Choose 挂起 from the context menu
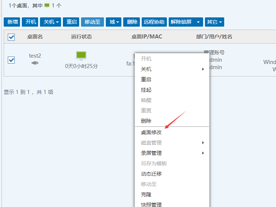 [146, 90]
